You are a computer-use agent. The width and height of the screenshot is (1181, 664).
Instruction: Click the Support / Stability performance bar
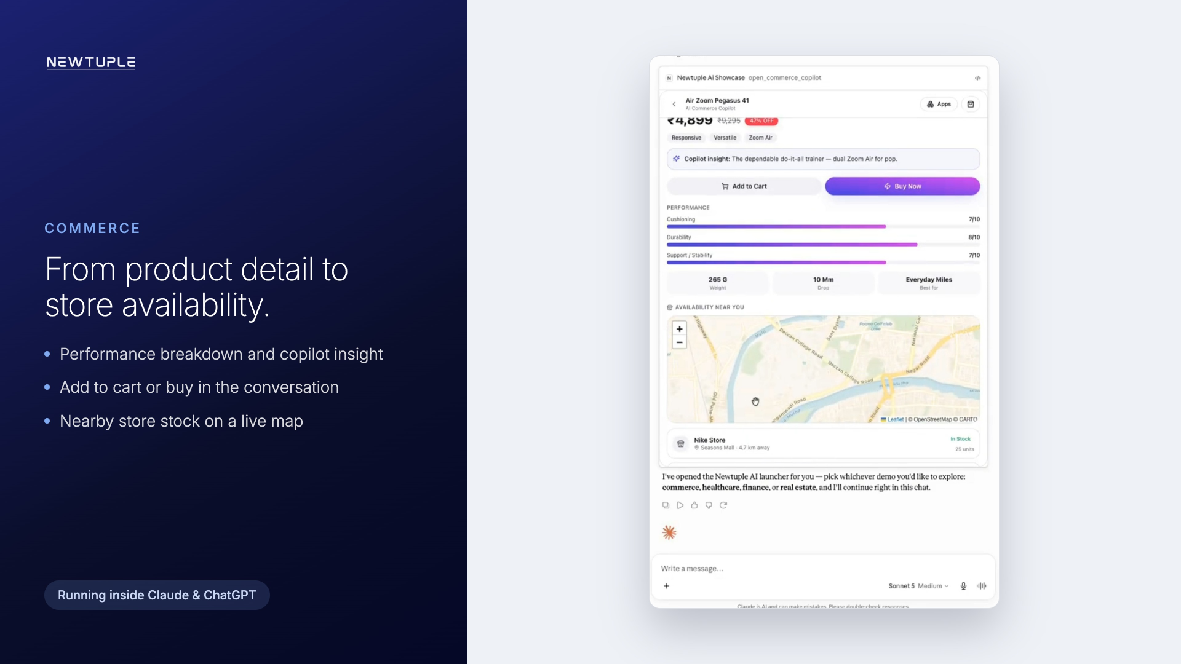(x=823, y=263)
